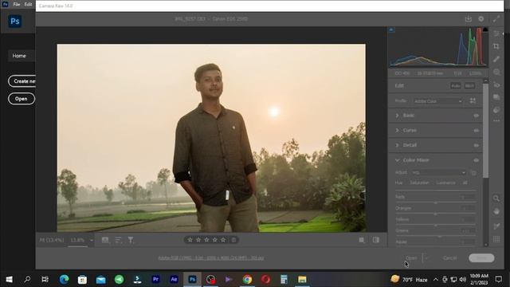Screen dimensions: 510x287
Task: Click the sort order icon
Action: pyautogui.click(x=118, y=240)
